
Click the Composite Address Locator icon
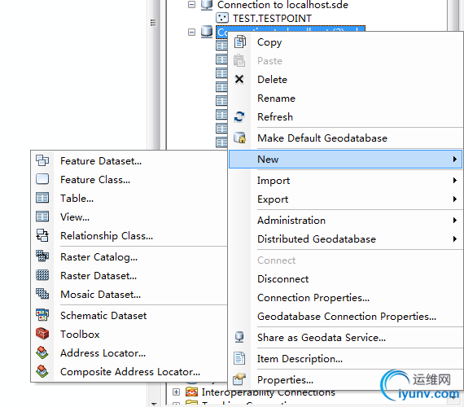point(42,371)
